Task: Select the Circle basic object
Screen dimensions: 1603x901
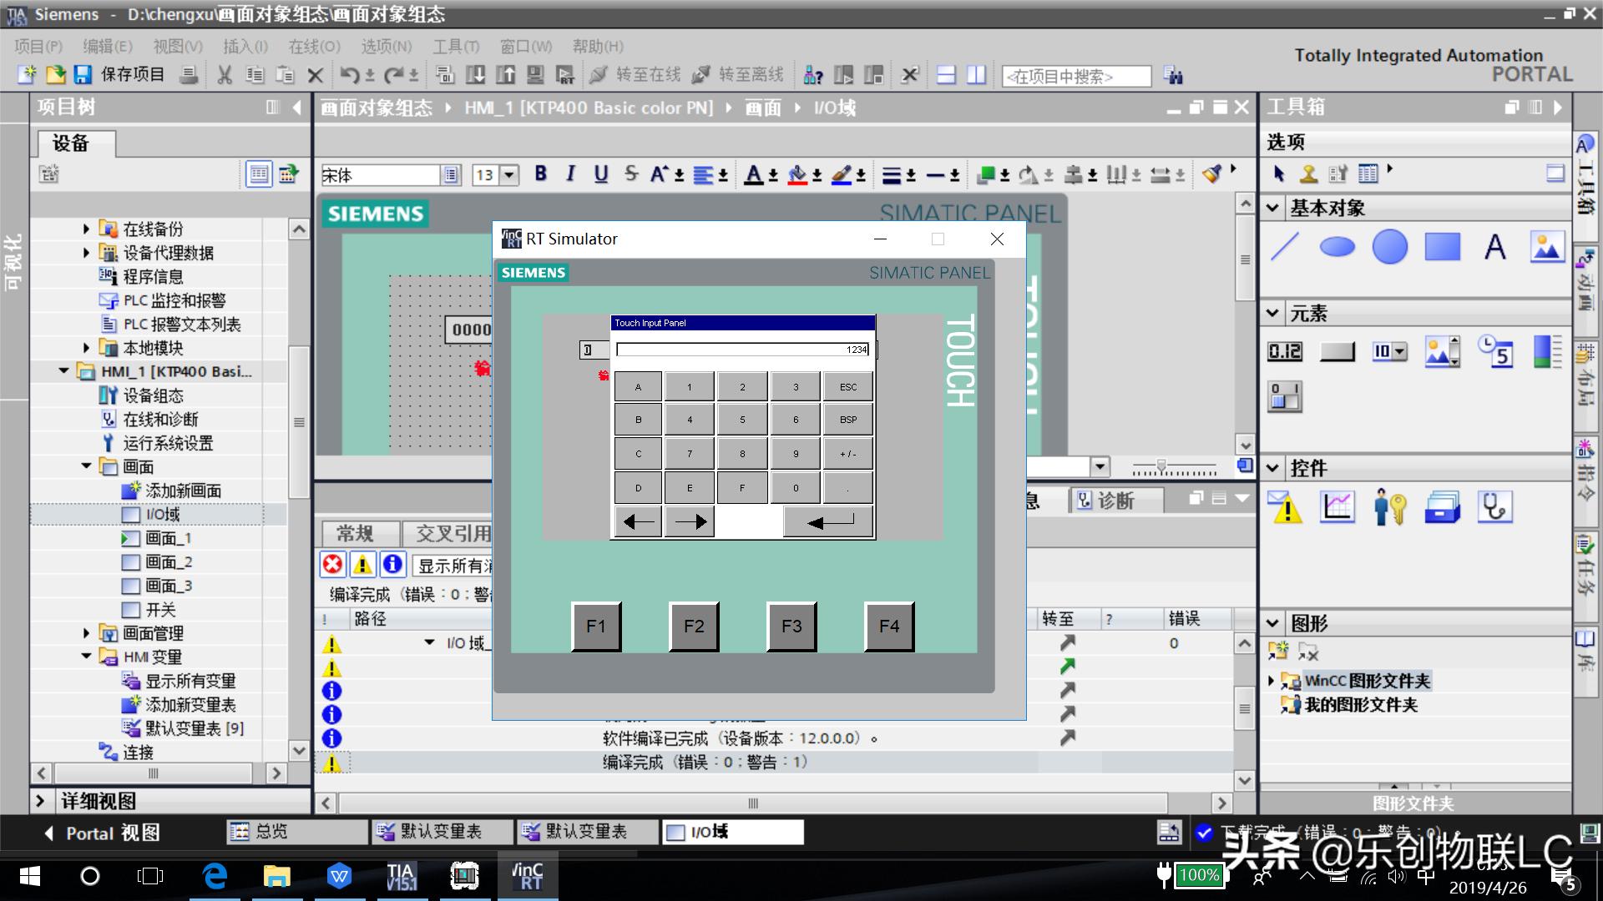Action: pos(1390,247)
